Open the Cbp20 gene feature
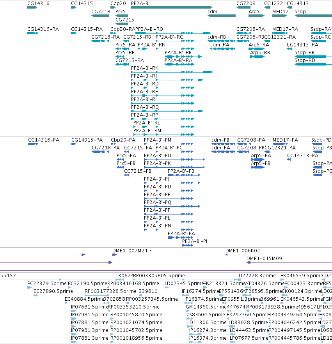 click(x=113, y=7)
